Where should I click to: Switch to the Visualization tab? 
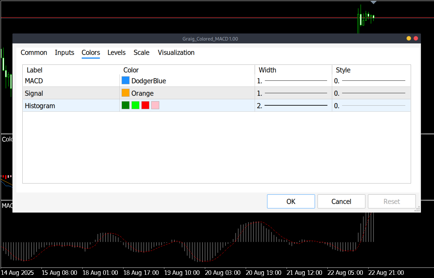176,53
